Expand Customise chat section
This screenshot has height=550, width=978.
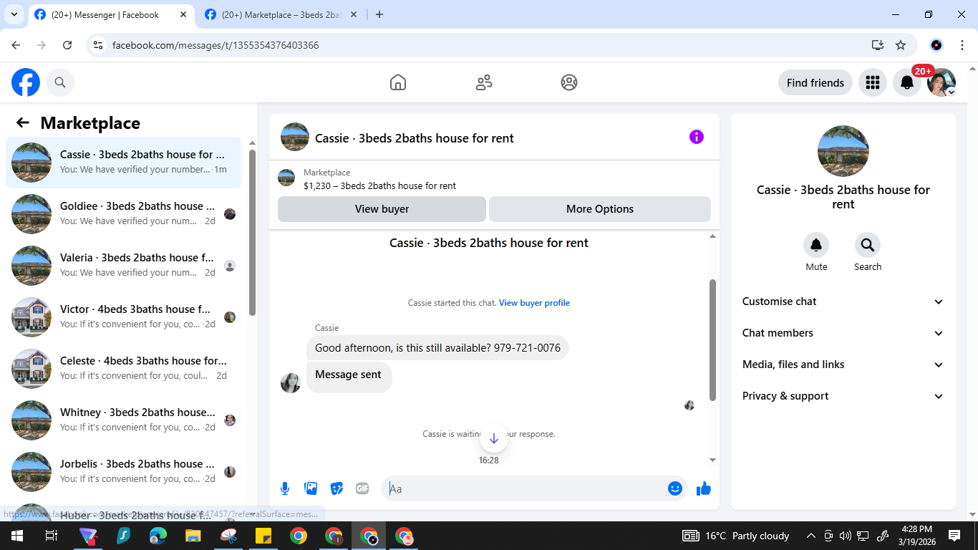(843, 301)
